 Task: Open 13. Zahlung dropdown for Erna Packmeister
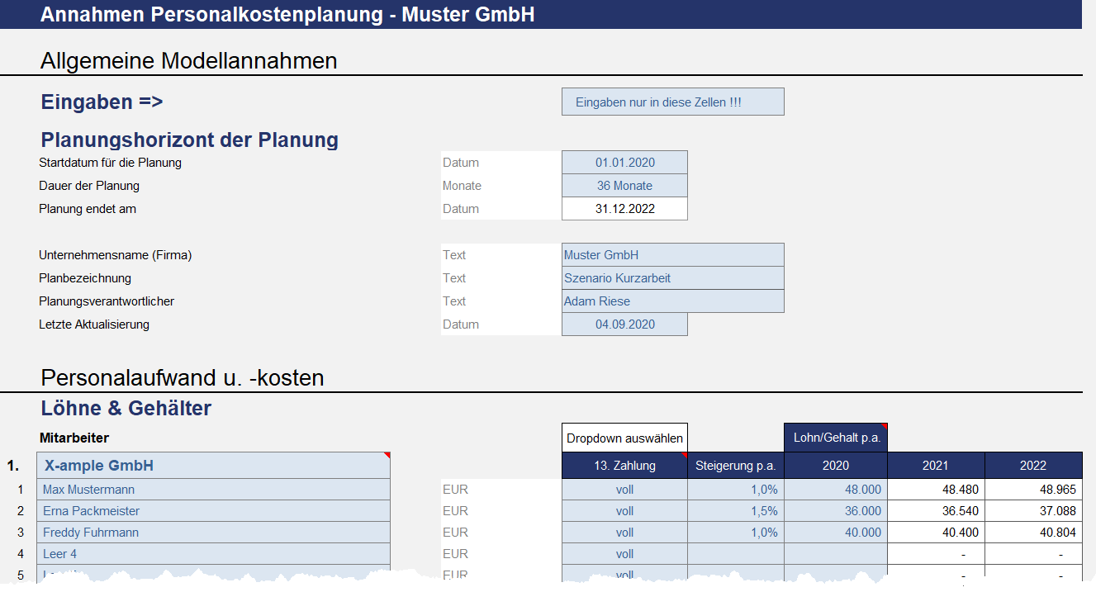[x=624, y=511]
